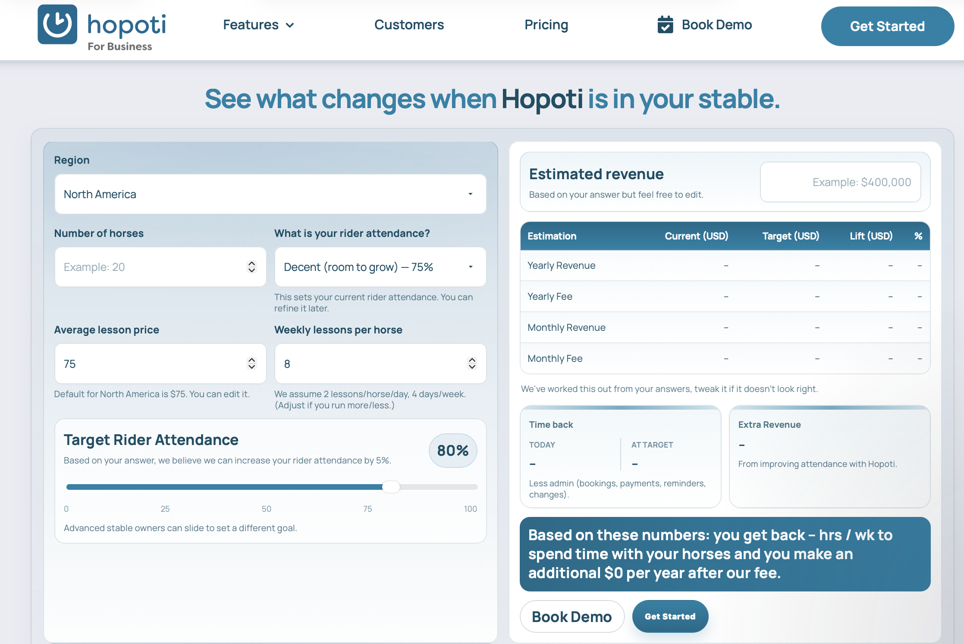Click the Weekly lessons field showing 8
Viewport: 964px width, 644px height.
click(x=371, y=364)
